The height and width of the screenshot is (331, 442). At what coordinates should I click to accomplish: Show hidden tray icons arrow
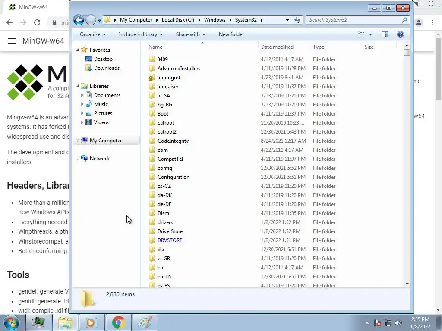click(x=367, y=323)
